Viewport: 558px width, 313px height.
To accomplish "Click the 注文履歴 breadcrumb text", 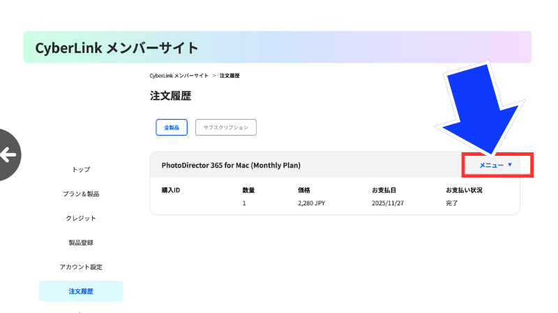I will click(x=229, y=76).
